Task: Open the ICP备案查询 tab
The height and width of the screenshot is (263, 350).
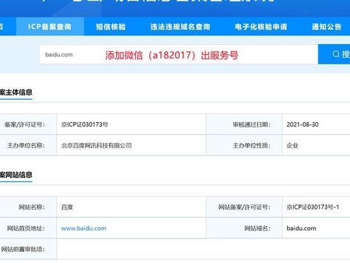Action: [x=50, y=27]
